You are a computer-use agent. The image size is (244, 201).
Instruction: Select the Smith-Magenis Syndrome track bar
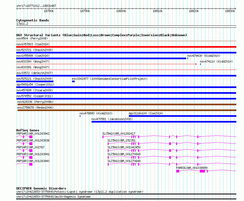tap(126, 199)
